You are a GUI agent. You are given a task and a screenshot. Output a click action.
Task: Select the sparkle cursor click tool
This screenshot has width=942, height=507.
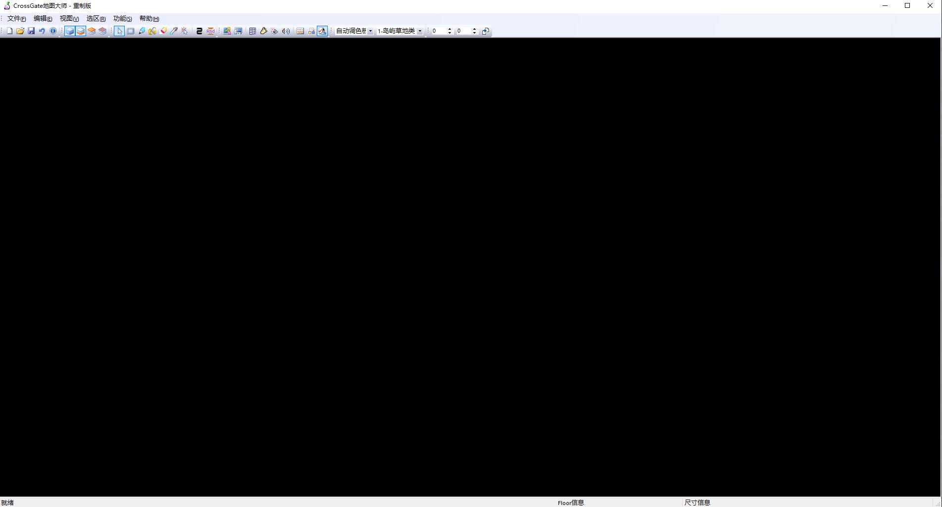(185, 31)
